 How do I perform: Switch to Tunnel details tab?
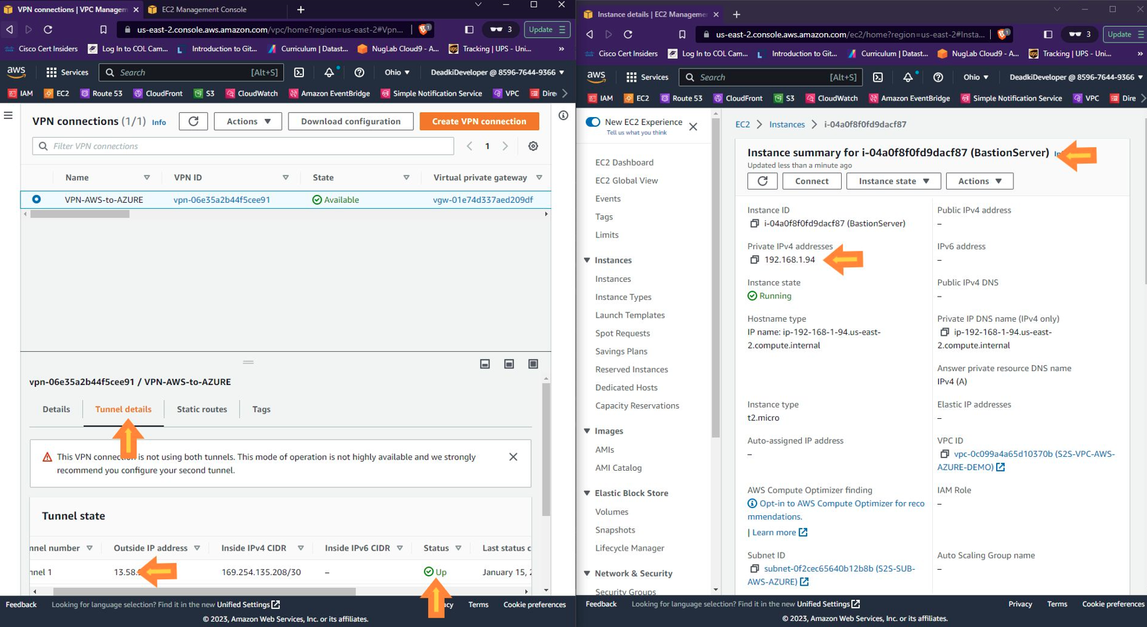click(123, 409)
